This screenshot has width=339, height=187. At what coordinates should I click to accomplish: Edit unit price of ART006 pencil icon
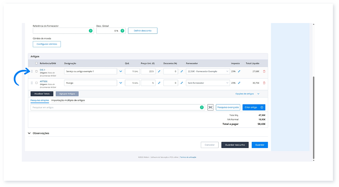pyautogui.click(x=159, y=83)
